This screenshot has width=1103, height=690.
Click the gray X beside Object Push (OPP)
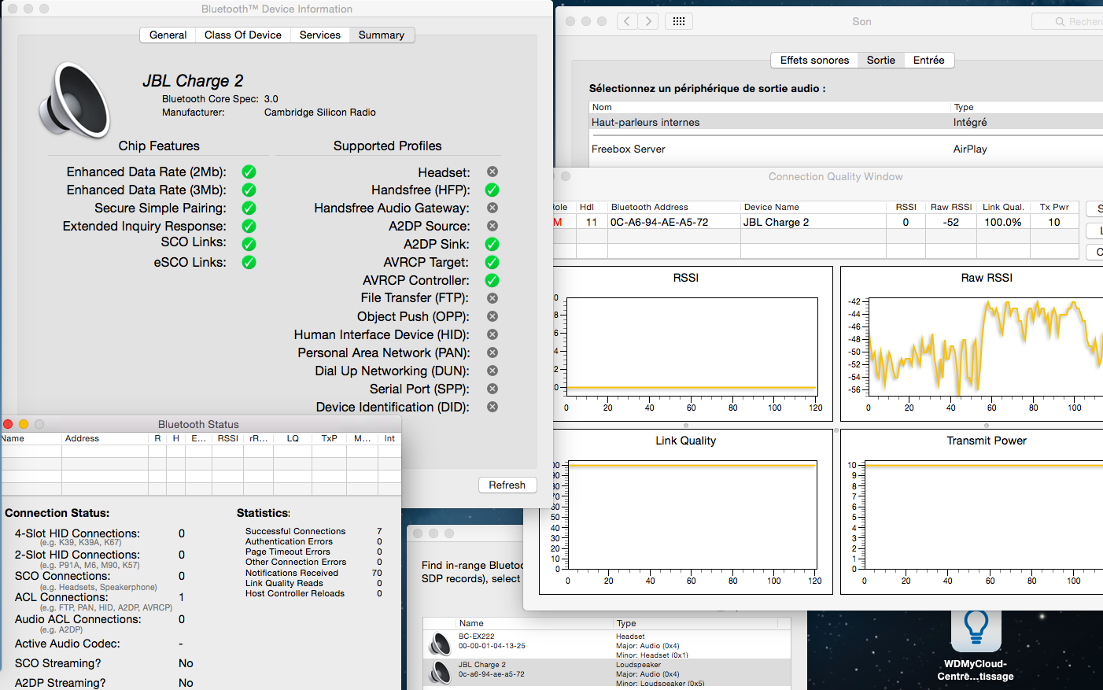pos(492,316)
